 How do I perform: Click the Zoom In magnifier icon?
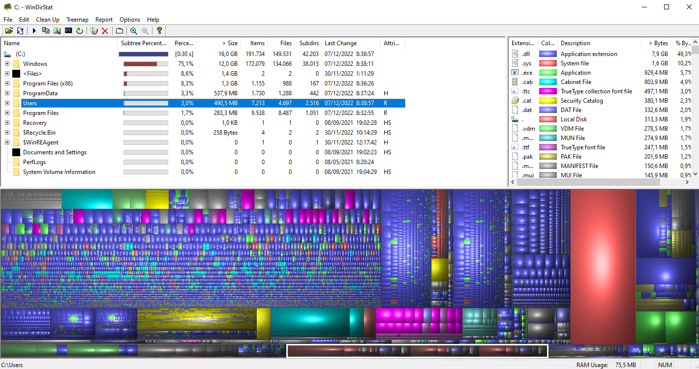click(134, 30)
